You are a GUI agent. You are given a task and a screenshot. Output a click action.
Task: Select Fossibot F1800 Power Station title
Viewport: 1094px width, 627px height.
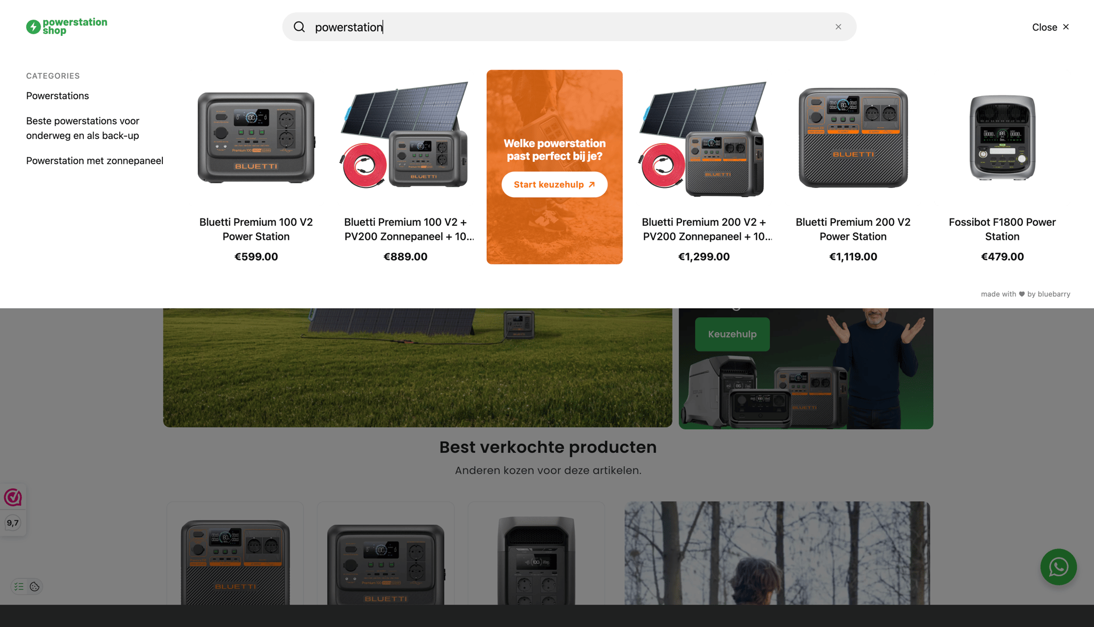(x=1002, y=229)
